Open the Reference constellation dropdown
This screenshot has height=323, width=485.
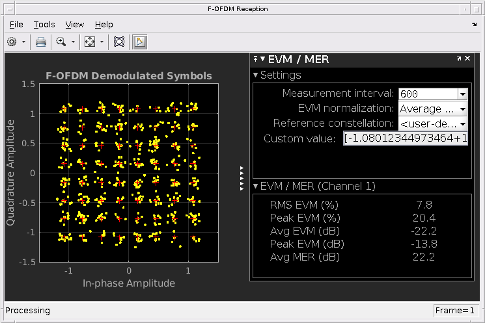coord(463,124)
